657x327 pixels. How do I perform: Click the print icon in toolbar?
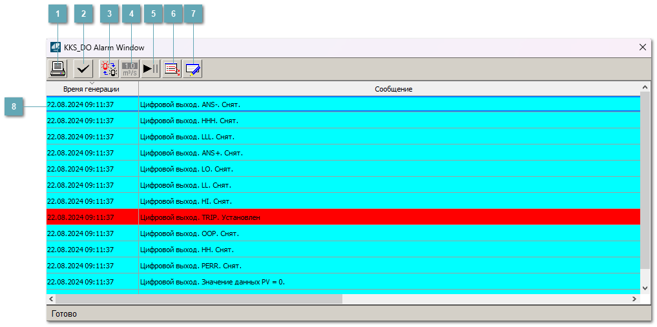(x=58, y=68)
